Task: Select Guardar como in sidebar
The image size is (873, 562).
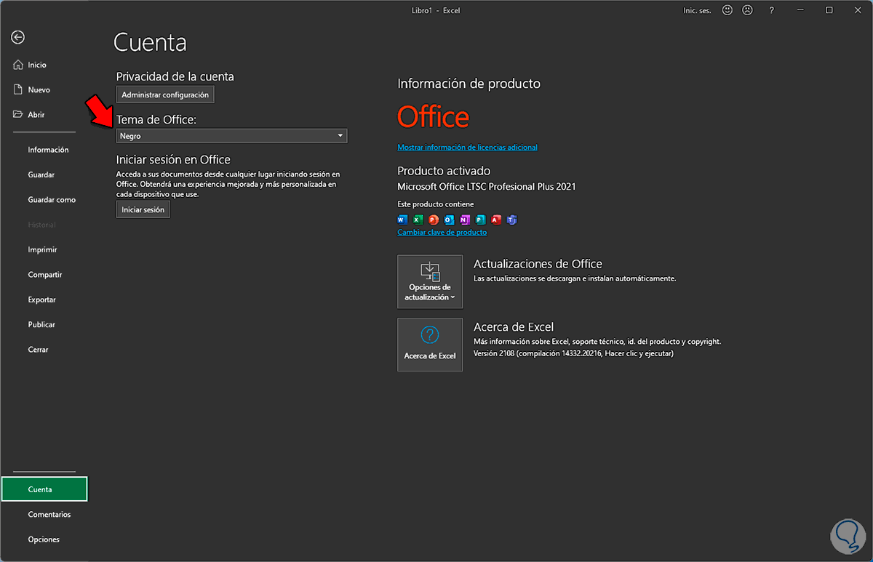Action: (52, 200)
